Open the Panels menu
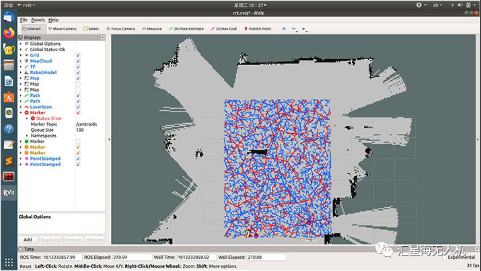Image resolution: width=481 pixels, height=271 pixels. click(x=38, y=20)
